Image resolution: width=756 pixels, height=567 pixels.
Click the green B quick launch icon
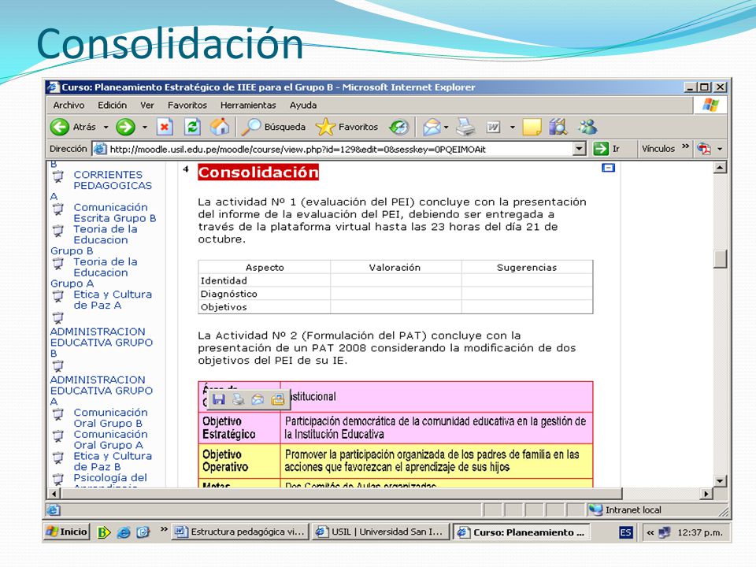point(104,532)
